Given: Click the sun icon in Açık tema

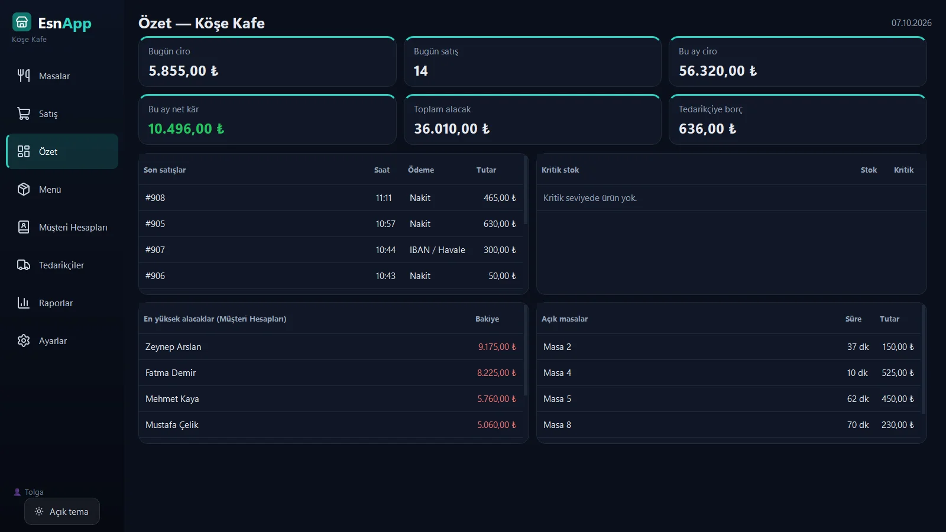Looking at the screenshot, I should tap(39, 511).
